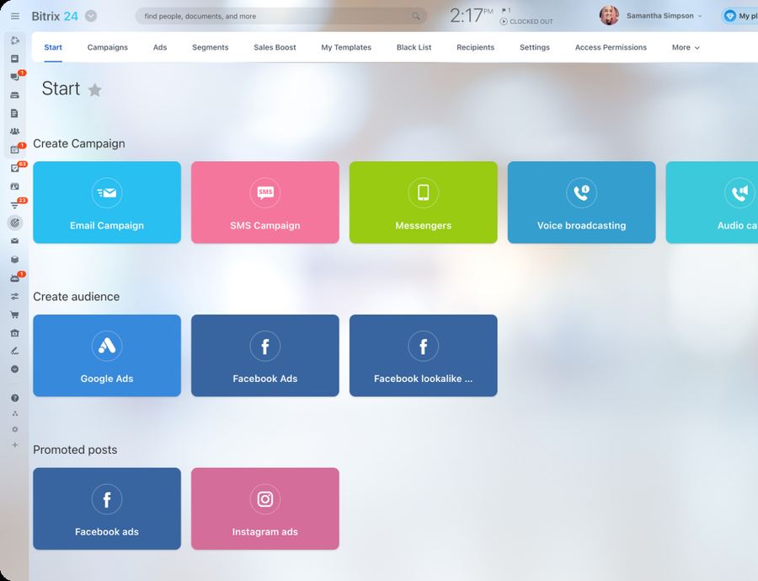
Task: Create an Email Campaign
Action: point(107,202)
